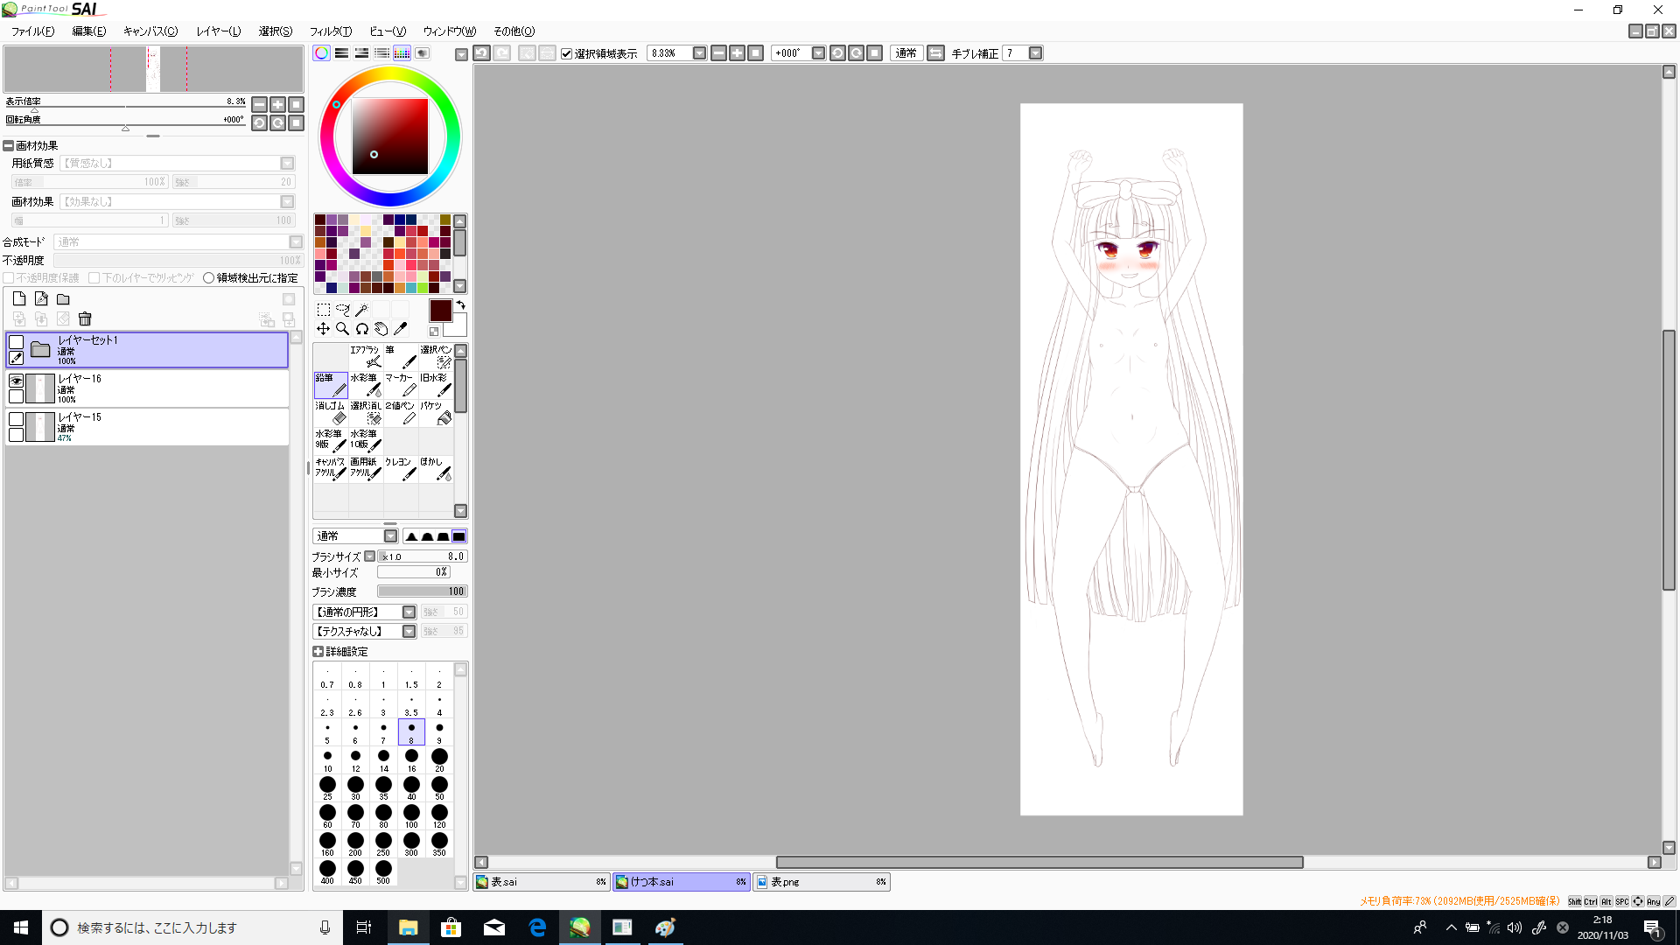
Task: Choose the ぼかし blur tool
Action: point(436,469)
